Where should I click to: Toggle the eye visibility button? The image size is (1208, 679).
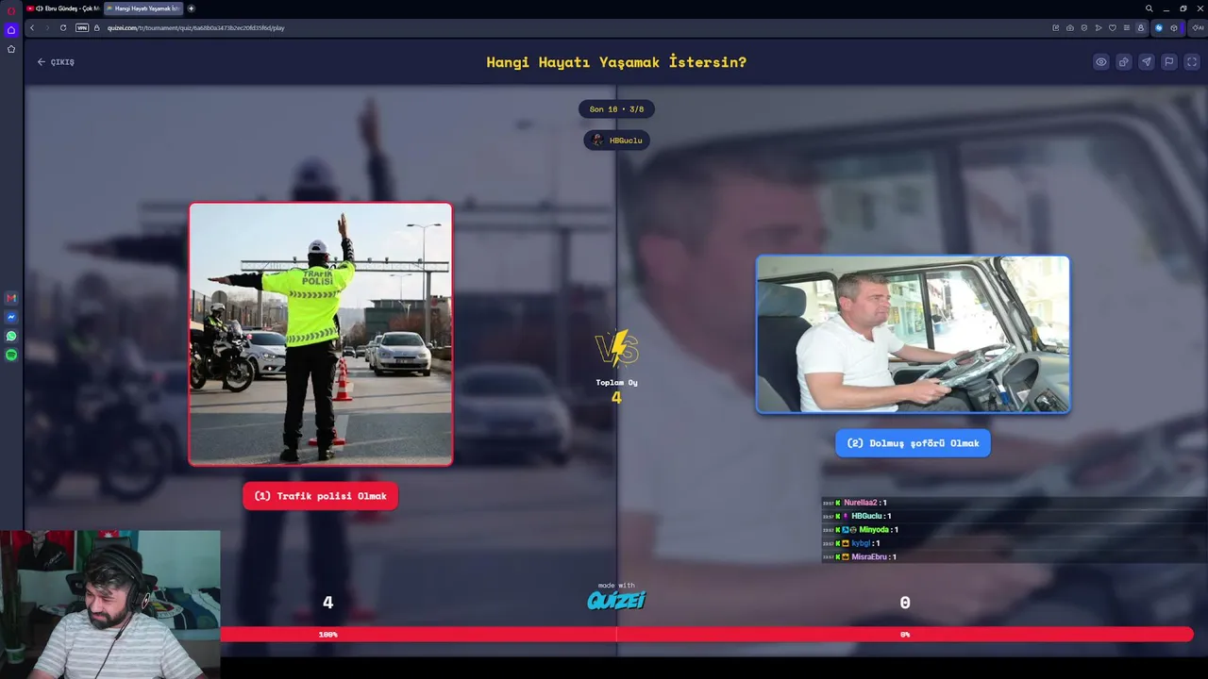(1100, 62)
